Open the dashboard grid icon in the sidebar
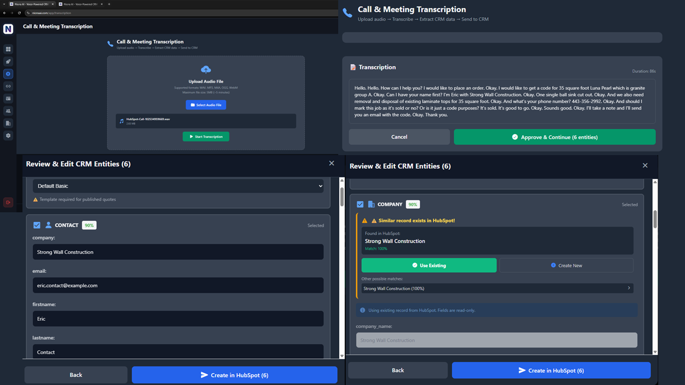The image size is (685, 385). tap(8, 49)
